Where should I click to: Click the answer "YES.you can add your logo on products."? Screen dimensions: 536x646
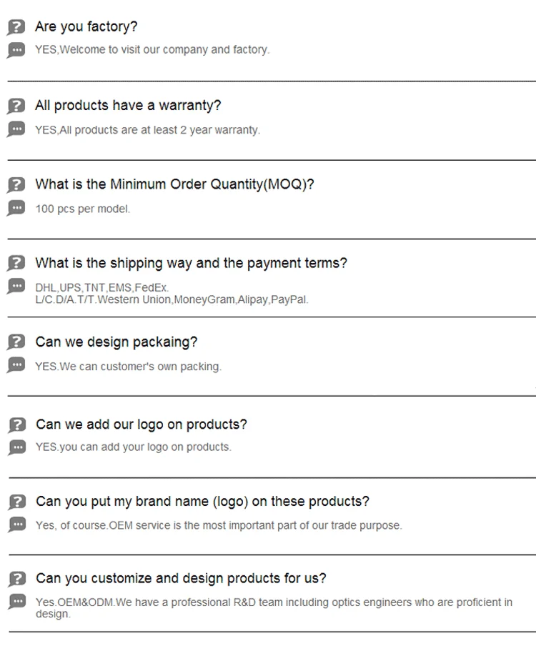tap(134, 447)
